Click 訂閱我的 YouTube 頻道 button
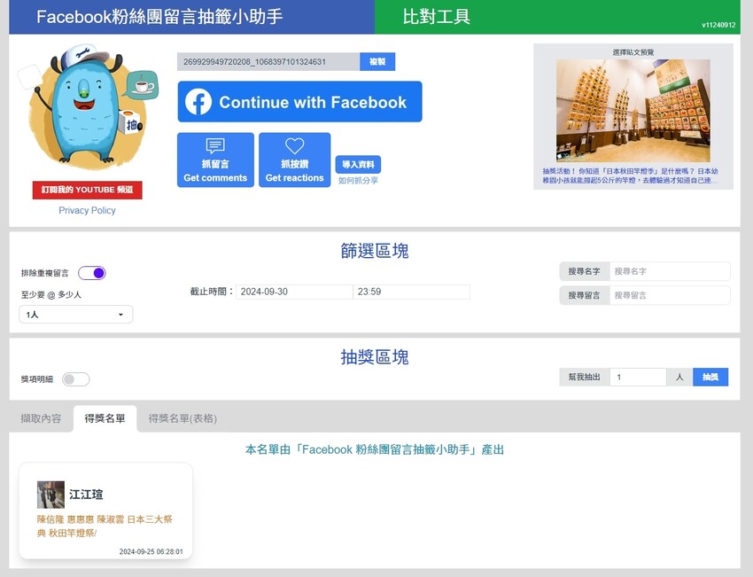This screenshot has height=577, width=753. (87, 191)
